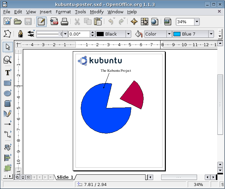
Task: Expand the Blue 7 fill color dropdown
Action: [x=211, y=34]
